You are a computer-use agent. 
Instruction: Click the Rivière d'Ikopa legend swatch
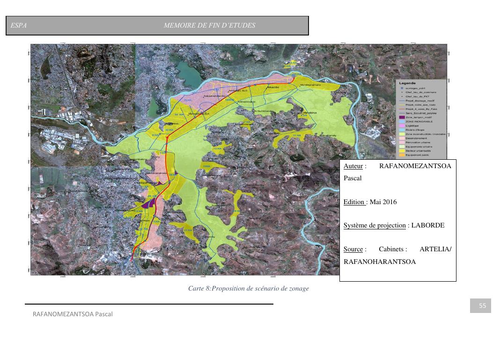(401, 130)
